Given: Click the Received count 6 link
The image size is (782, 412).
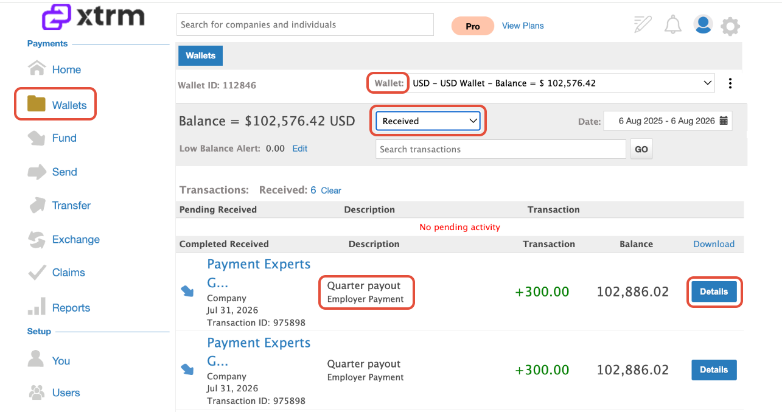Looking at the screenshot, I should coord(313,190).
